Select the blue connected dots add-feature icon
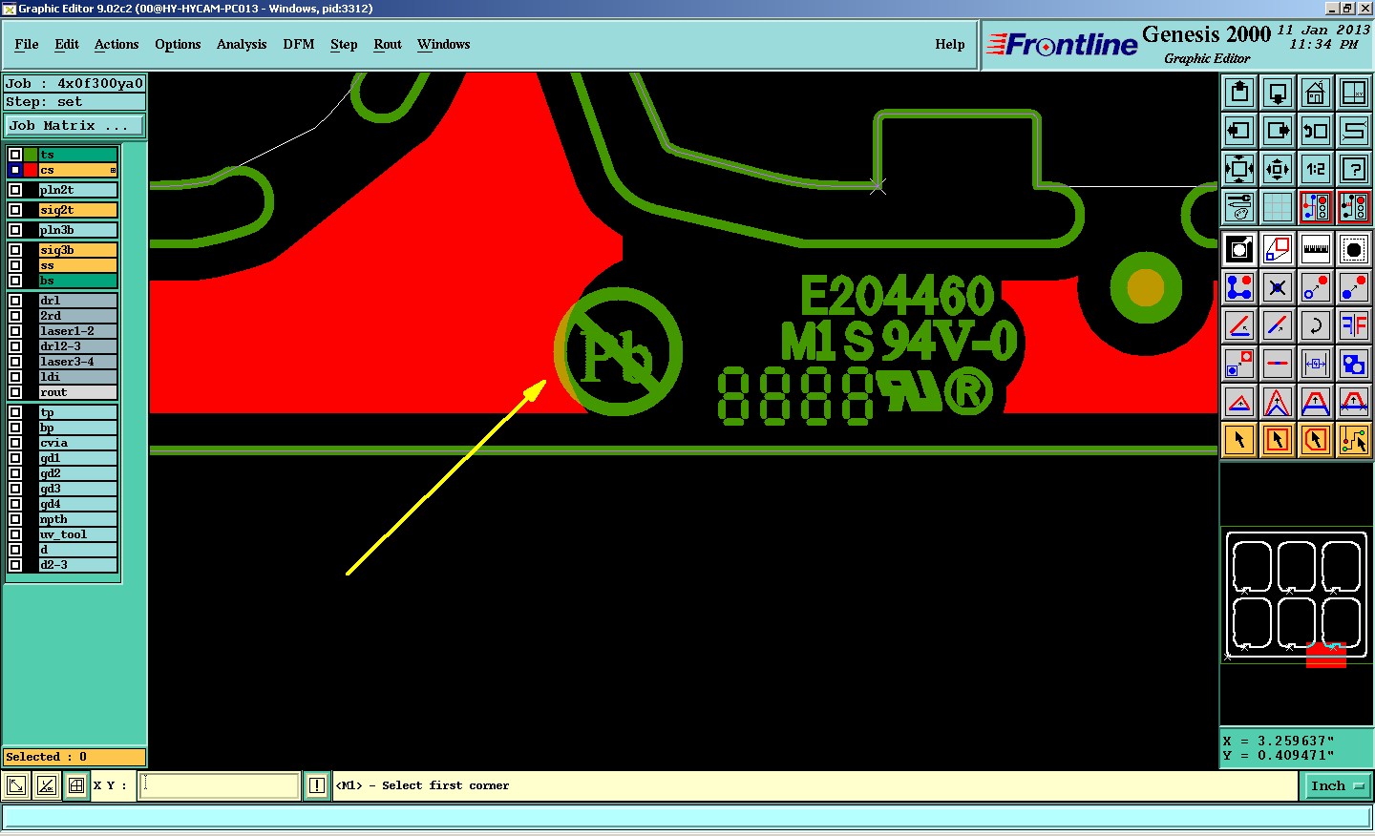This screenshot has width=1375, height=836. [1239, 287]
